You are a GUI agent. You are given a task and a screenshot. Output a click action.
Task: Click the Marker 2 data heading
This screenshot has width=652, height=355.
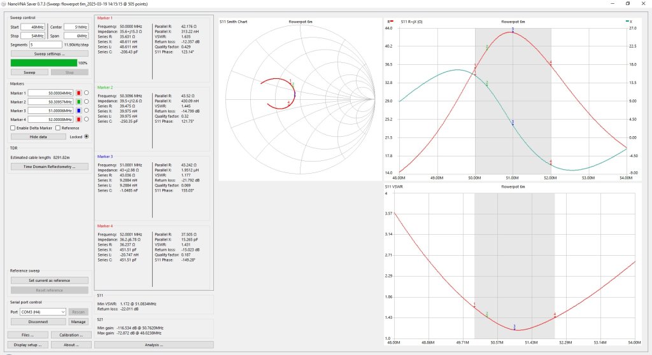point(105,87)
